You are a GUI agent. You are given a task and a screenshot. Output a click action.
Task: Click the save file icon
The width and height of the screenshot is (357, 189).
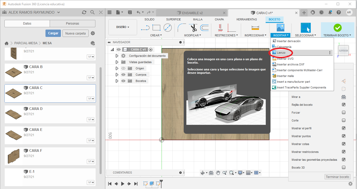pyautogui.click(x=130, y=12)
